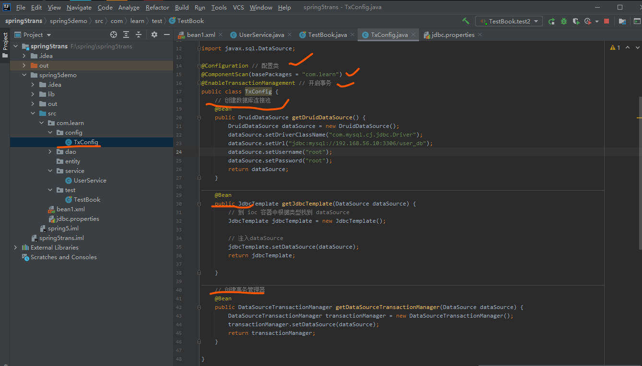Select TxConfig class in project tree
This screenshot has height=366, width=642.
point(86,142)
